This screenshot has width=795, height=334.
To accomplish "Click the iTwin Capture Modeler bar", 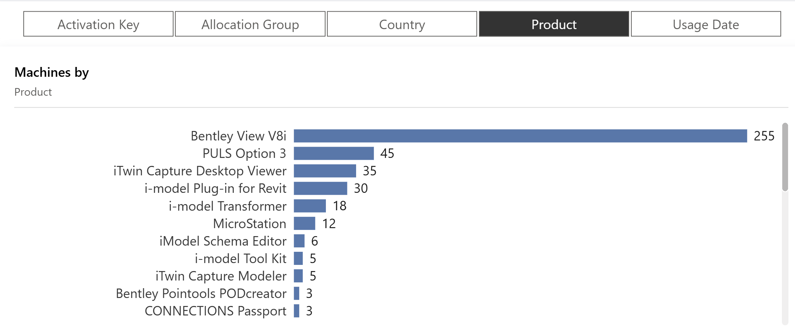I will pos(298,276).
